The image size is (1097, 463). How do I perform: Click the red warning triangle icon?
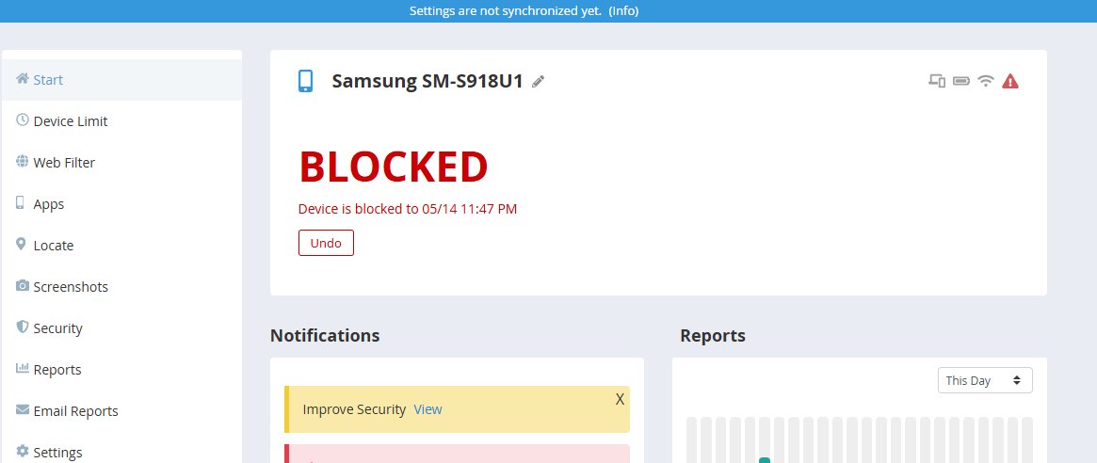tap(1010, 81)
